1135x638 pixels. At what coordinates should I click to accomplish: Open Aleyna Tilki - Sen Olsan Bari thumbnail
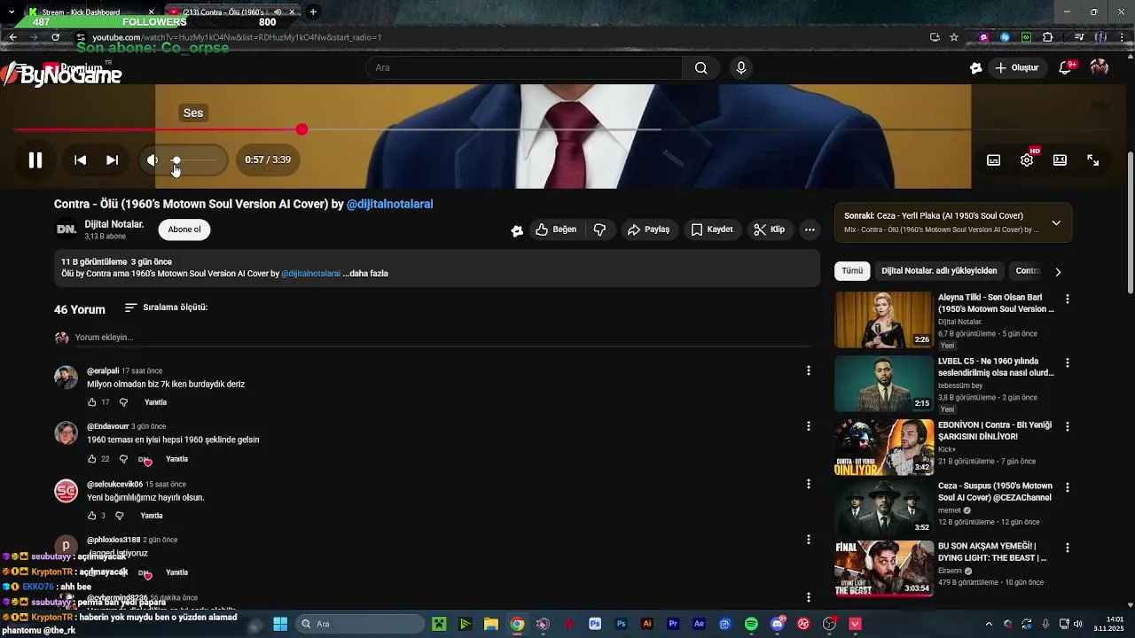pyautogui.click(x=884, y=320)
